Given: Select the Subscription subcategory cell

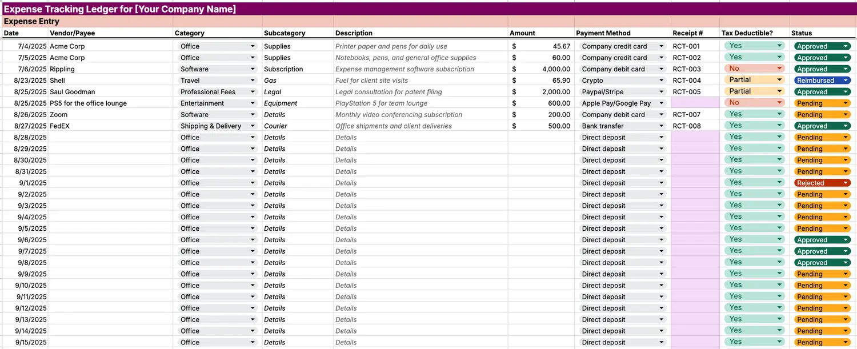Looking at the screenshot, I should pos(298,69).
